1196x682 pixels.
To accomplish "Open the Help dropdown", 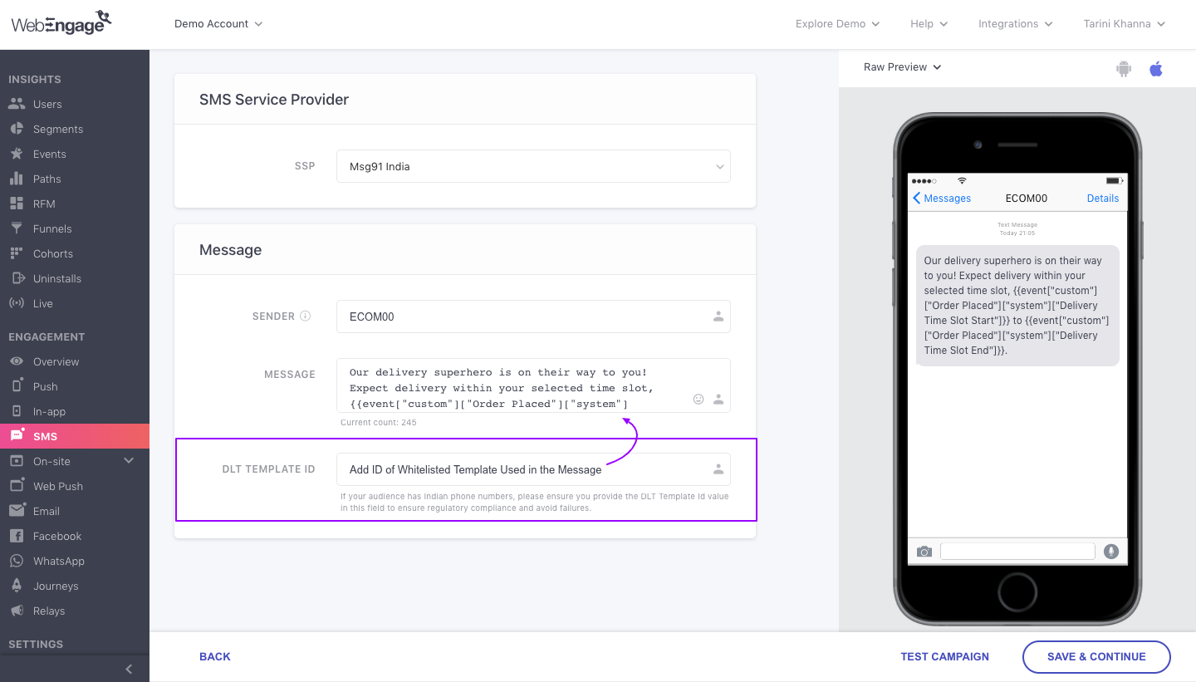I will (929, 24).
